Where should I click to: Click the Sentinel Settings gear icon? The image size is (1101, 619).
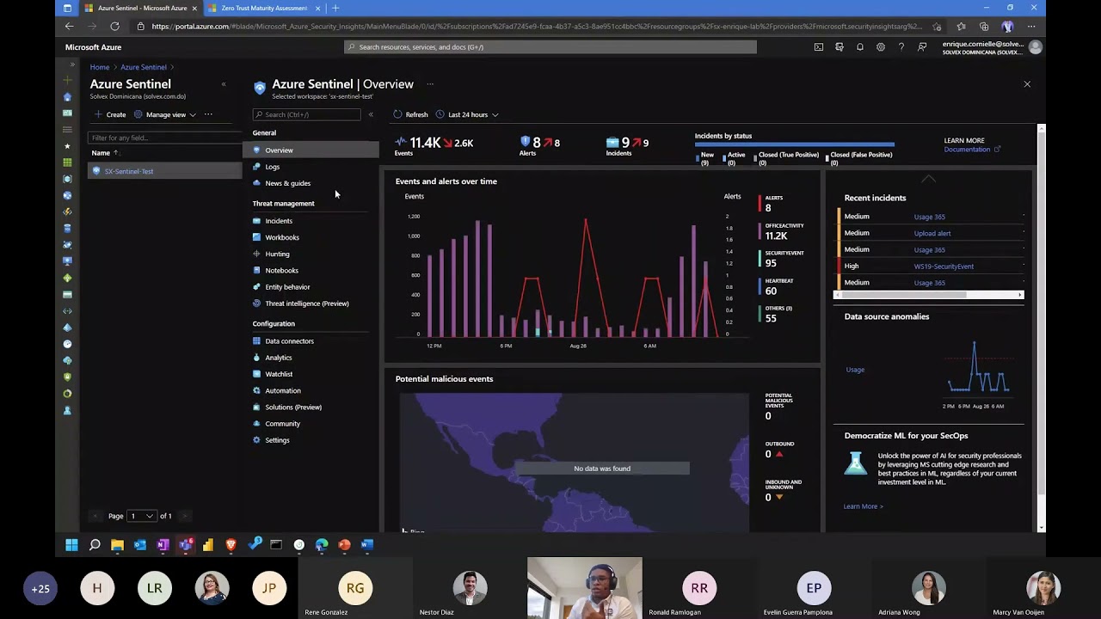256,440
